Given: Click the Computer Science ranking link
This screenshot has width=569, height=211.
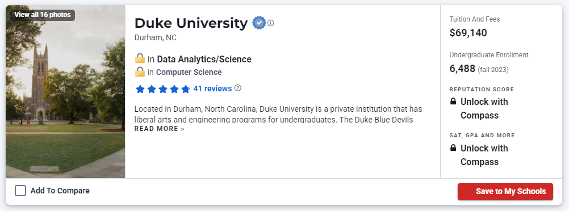Looking at the screenshot, I should click(189, 72).
